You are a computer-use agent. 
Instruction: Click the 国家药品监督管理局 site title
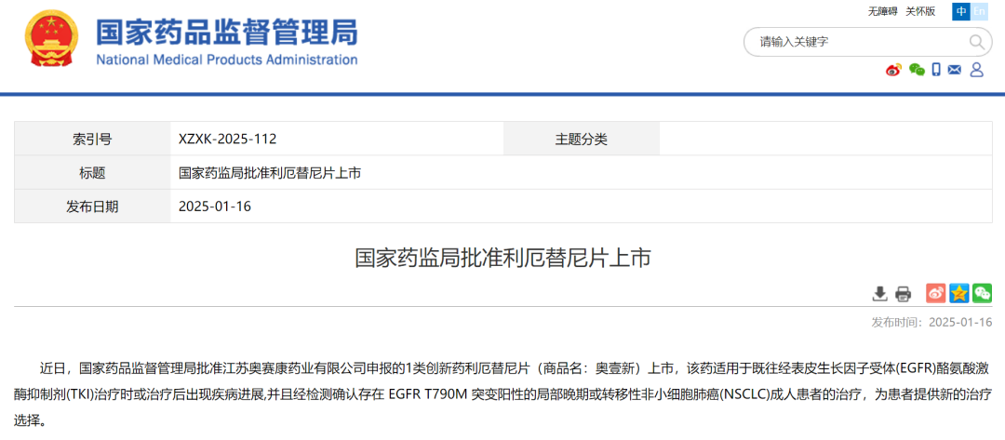coord(227,32)
